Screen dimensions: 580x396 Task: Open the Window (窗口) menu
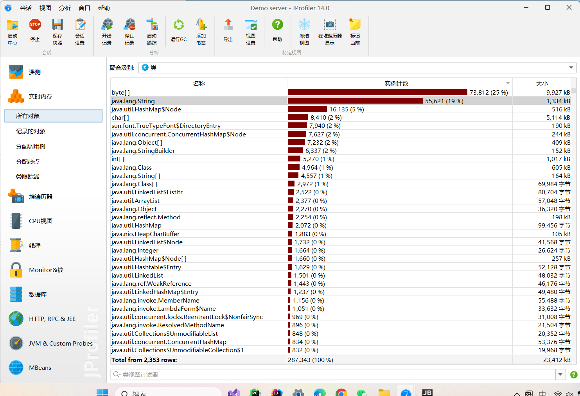click(x=84, y=8)
